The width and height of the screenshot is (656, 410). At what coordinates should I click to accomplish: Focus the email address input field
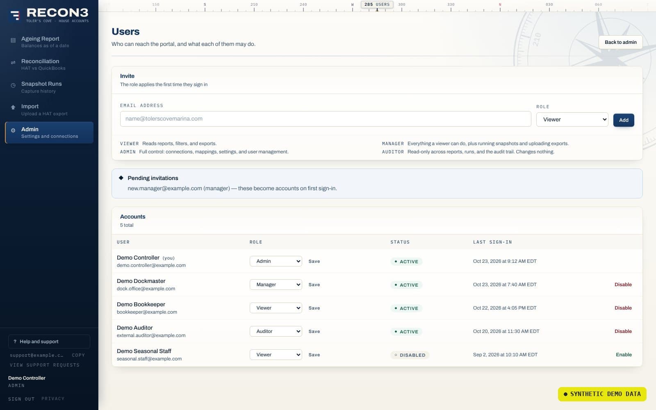coord(326,119)
